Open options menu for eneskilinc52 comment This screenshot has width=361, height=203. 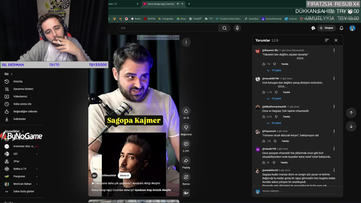click(x=334, y=170)
